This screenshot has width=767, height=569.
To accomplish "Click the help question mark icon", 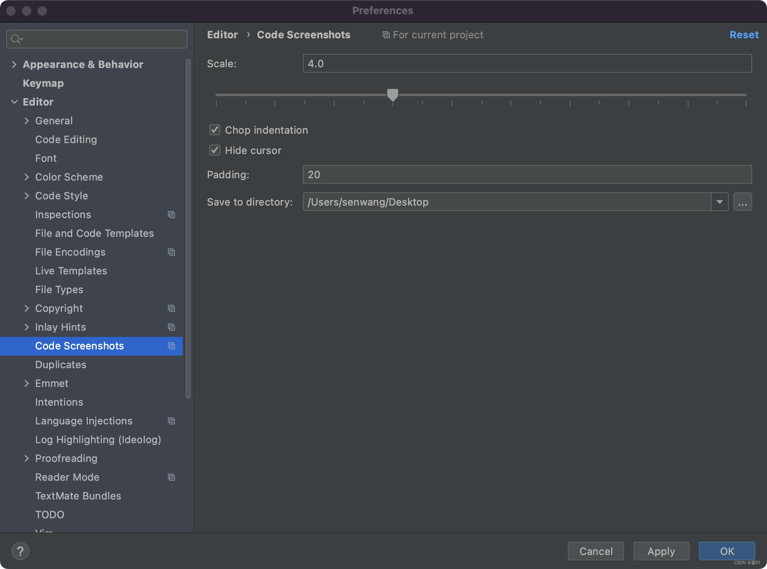I will click(x=20, y=551).
